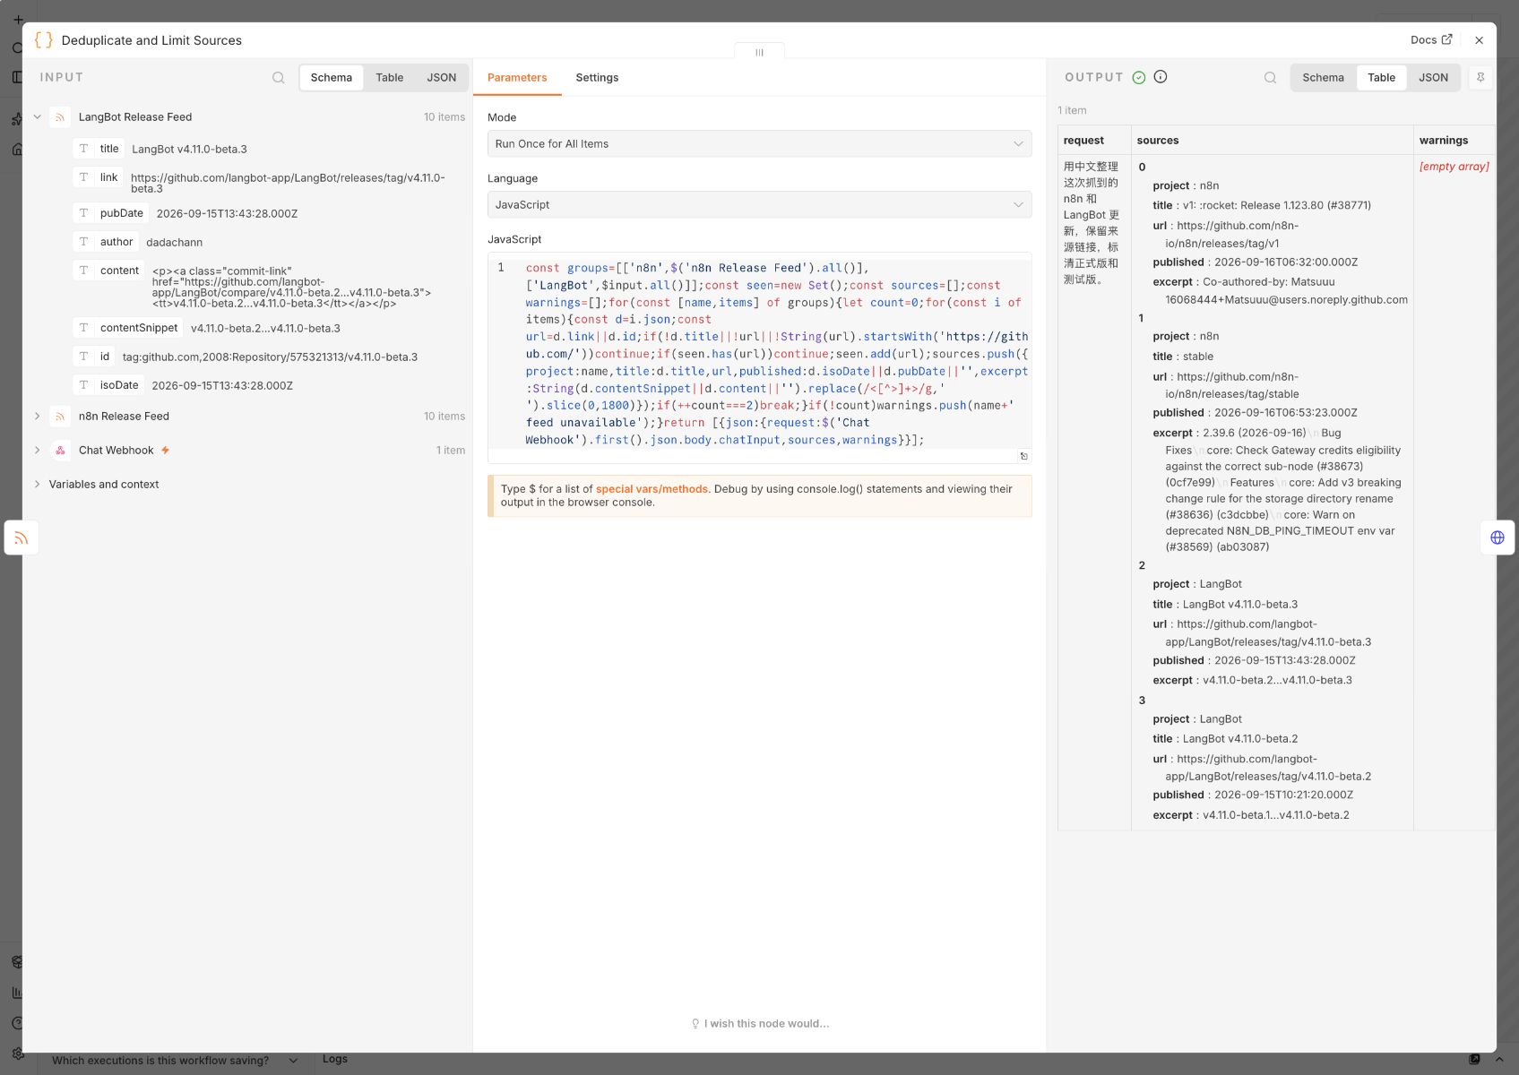Switch input view to Schema
The height and width of the screenshot is (1075, 1519).
[332, 78]
